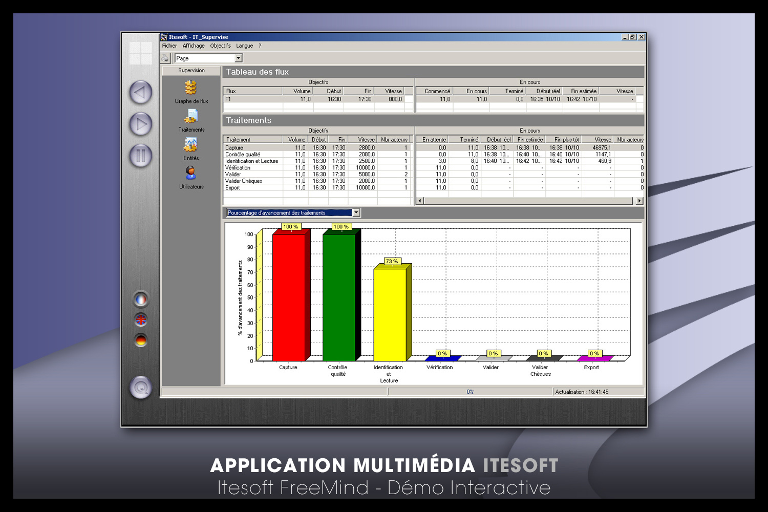Open the Graphe de flux icon

191,89
